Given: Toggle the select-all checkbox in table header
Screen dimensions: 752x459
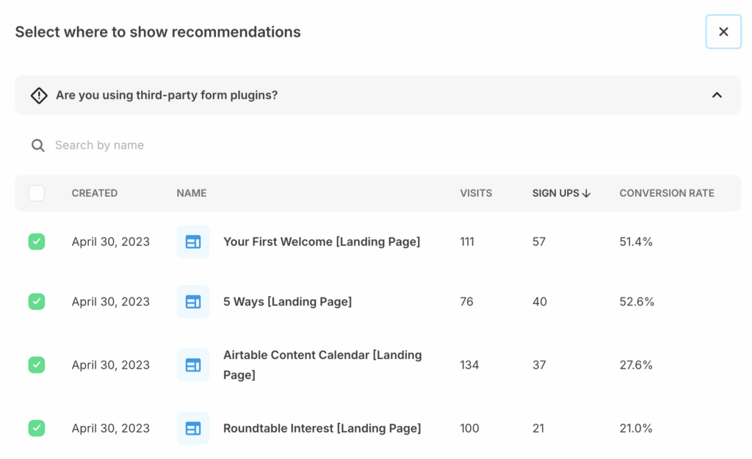Looking at the screenshot, I should tap(37, 193).
